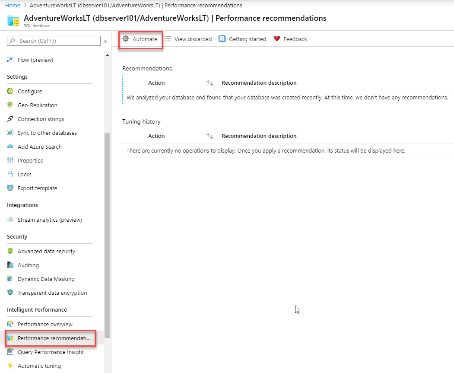Viewport: 454px width, 373px height.
Task: Click the Add Azure Search cloud icon
Action: [10, 147]
